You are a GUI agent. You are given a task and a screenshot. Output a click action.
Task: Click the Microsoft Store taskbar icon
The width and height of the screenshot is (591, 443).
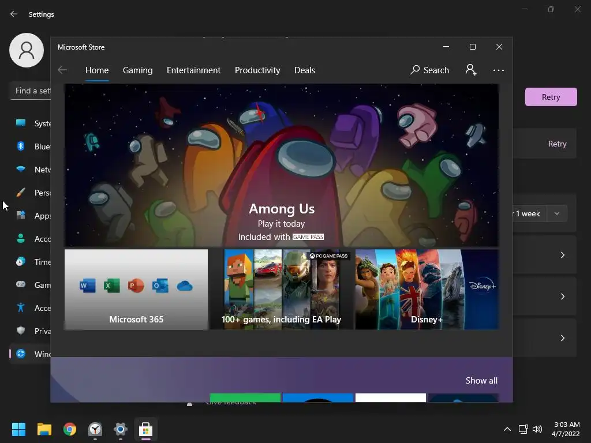tap(146, 429)
